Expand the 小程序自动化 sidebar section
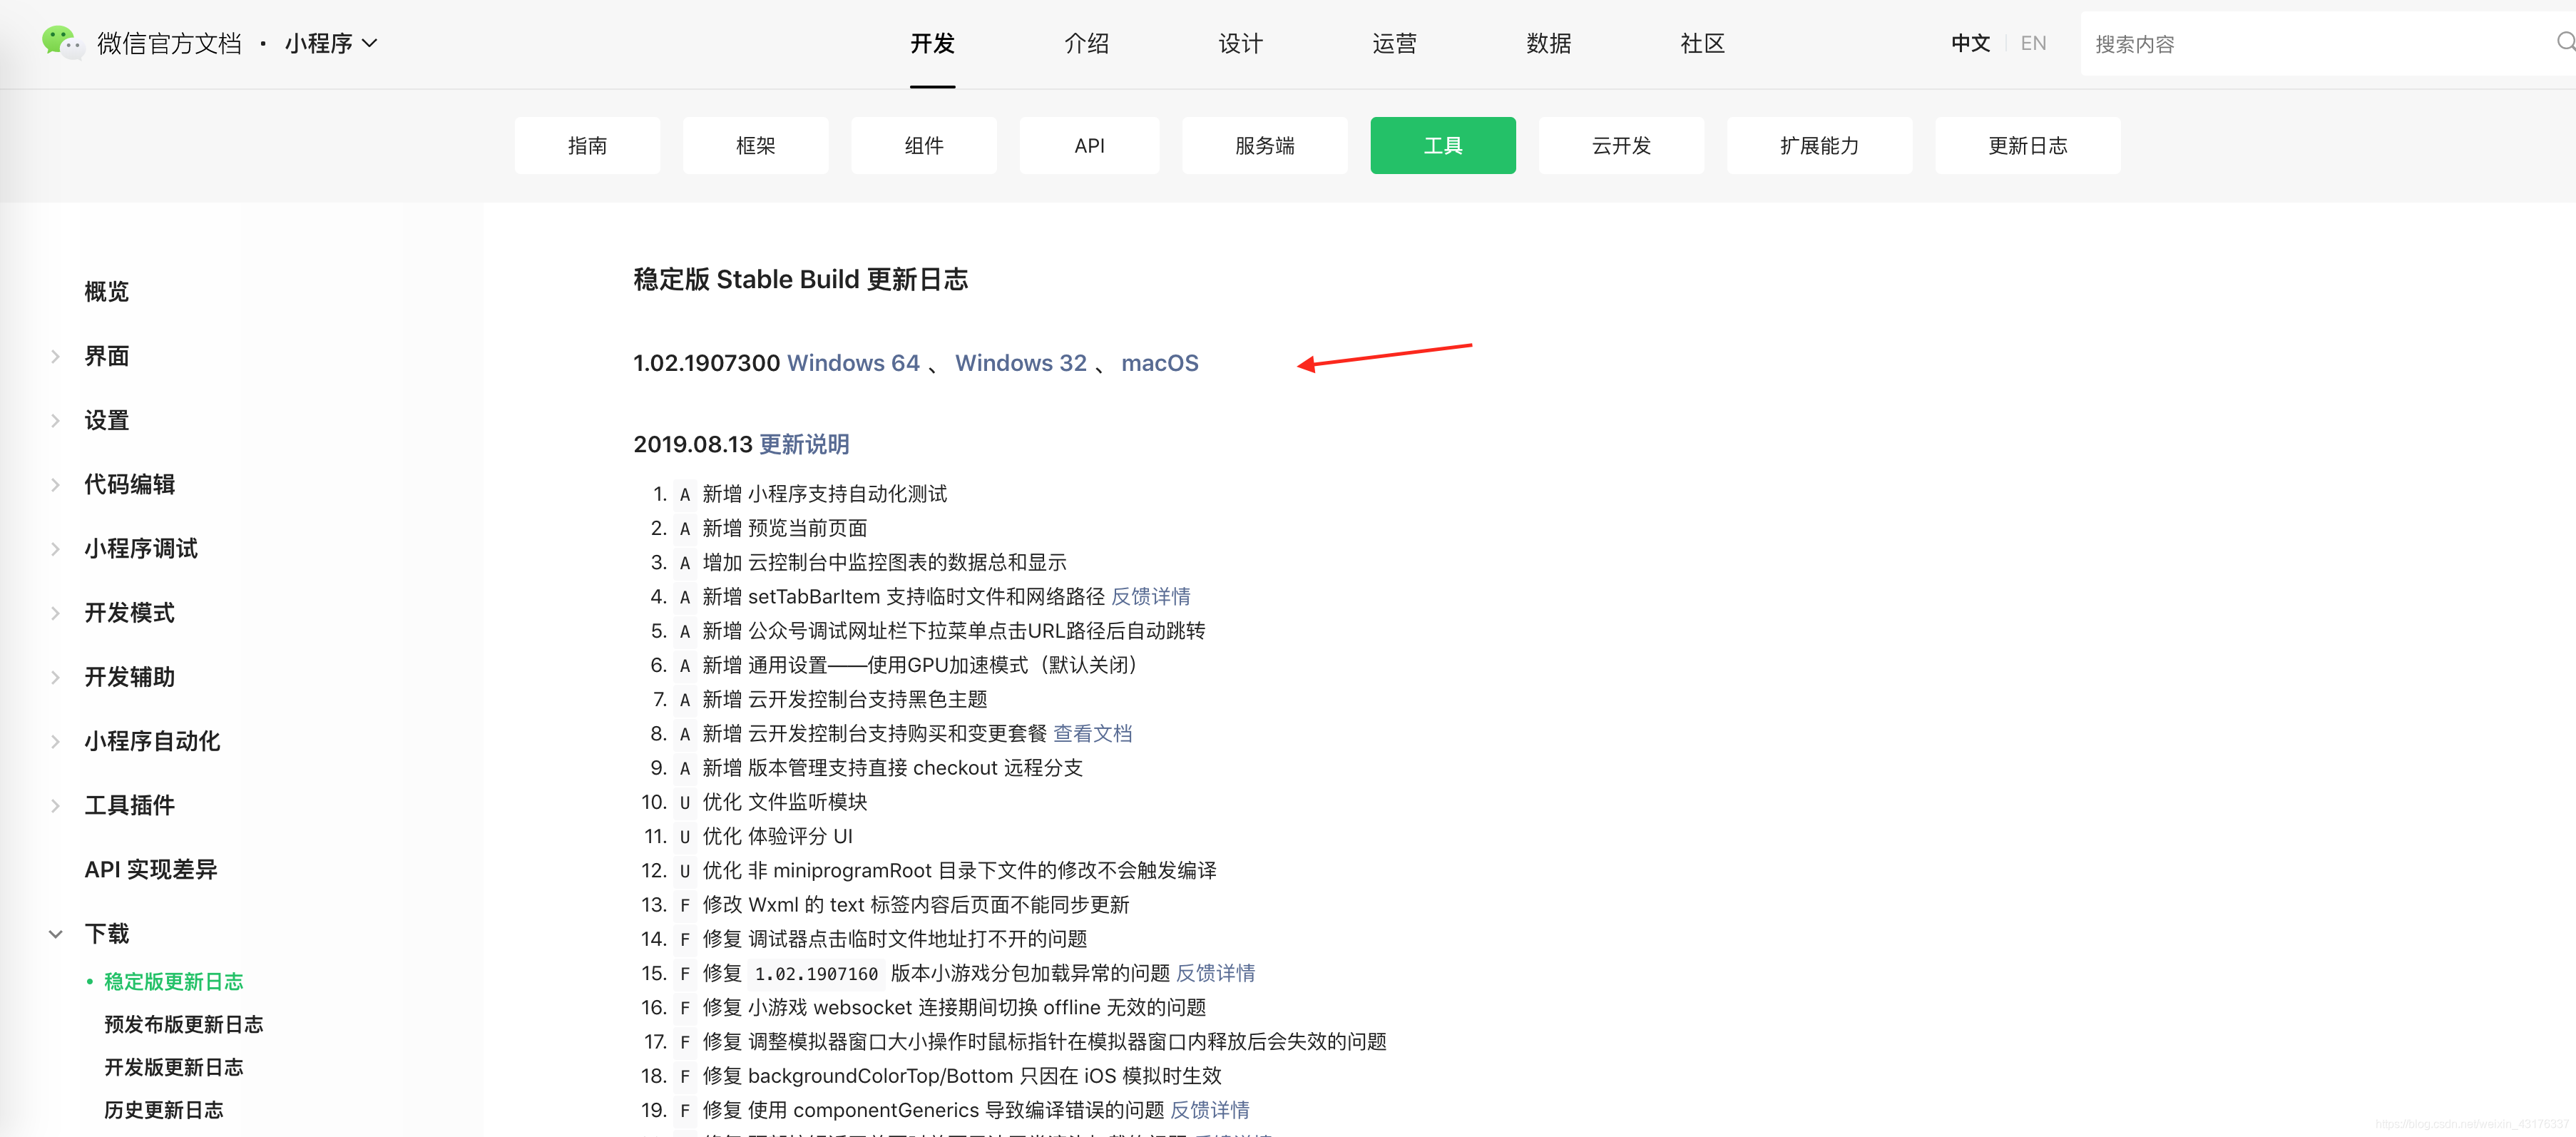 [56, 741]
